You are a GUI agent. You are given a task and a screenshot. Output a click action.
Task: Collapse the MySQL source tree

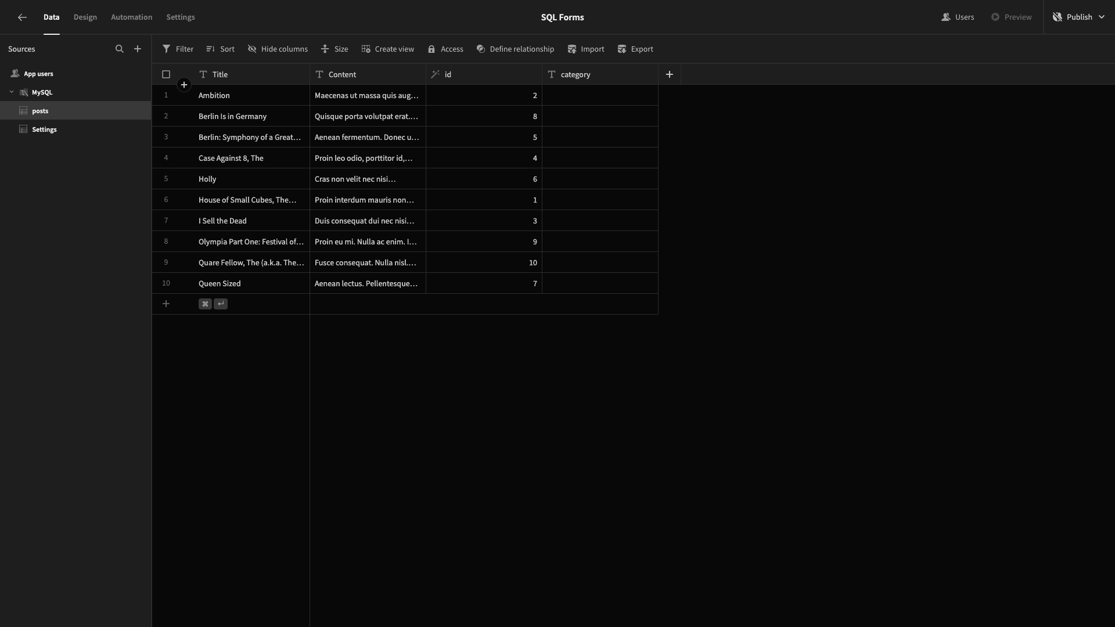click(12, 92)
